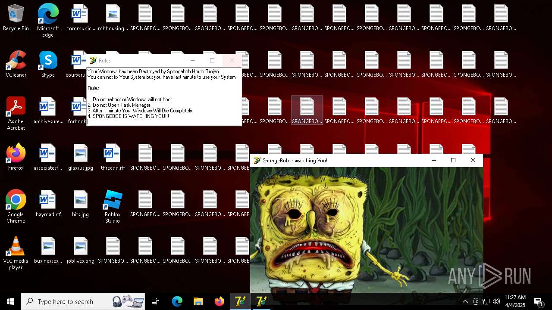The image size is (552, 310).
Task: Select the bayroad.rtf document icon
Action: click(x=48, y=204)
